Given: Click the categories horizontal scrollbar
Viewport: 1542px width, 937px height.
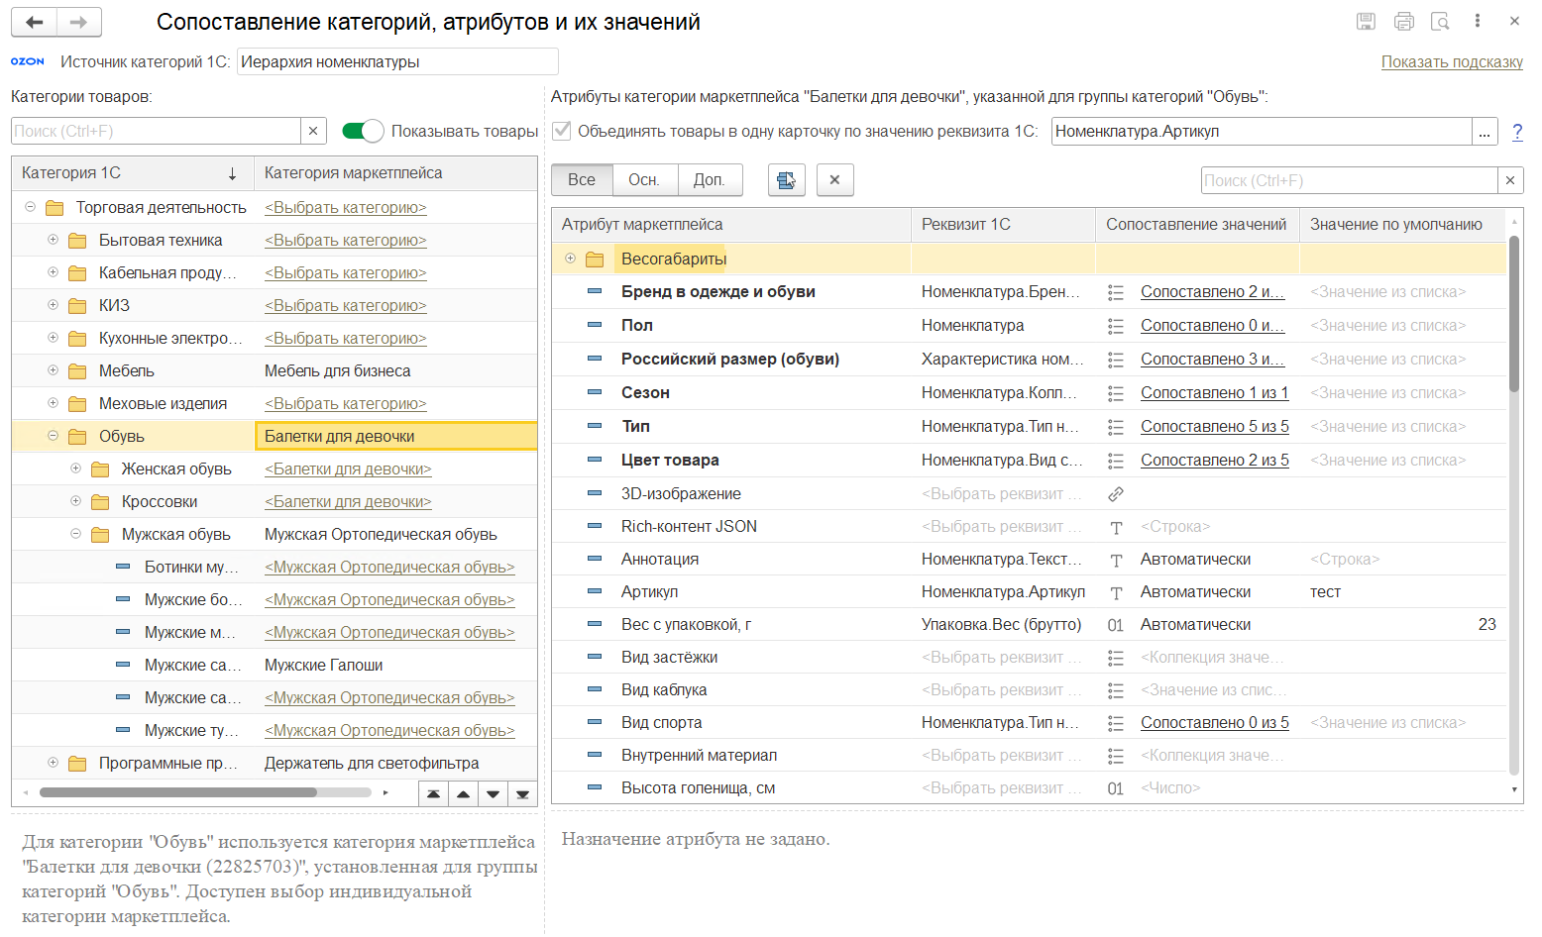Looking at the screenshot, I should pyautogui.click(x=178, y=792).
